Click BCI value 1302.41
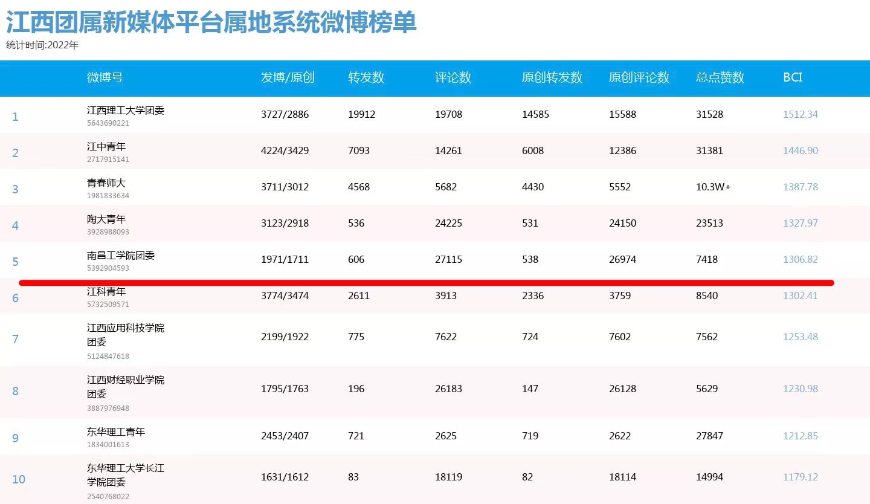This screenshot has width=870, height=504. pyautogui.click(x=801, y=296)
